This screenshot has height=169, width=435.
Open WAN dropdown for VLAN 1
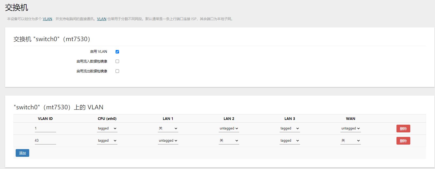350,128
